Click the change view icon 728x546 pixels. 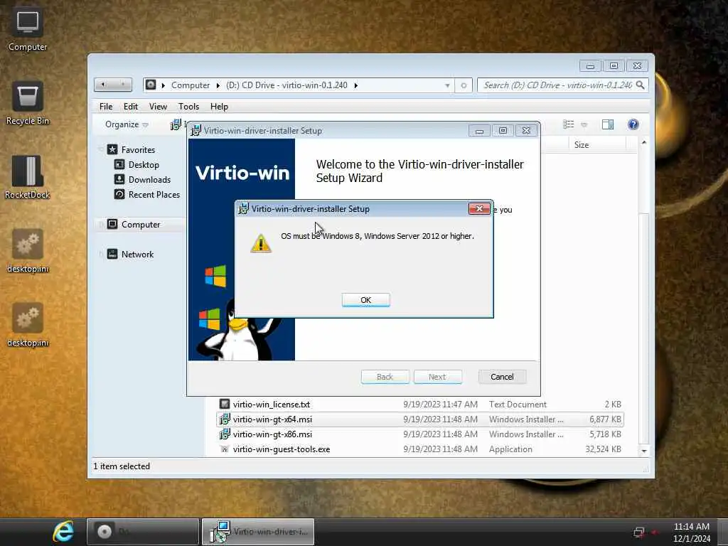tap(568, 124)
